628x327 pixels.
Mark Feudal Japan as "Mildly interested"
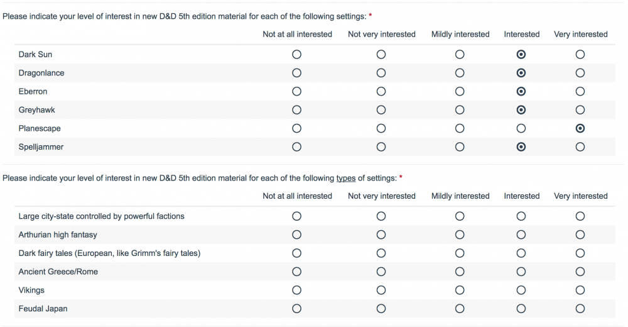(460, 309)
